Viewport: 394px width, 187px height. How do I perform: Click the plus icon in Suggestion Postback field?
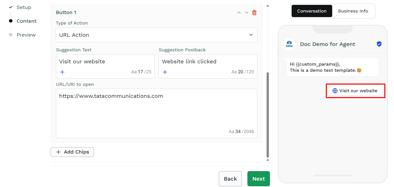pyautogui.click(x=165, y=72)
